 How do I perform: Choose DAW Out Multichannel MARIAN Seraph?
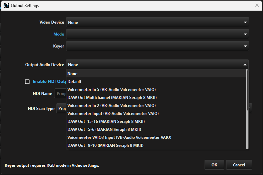point(156,98)
